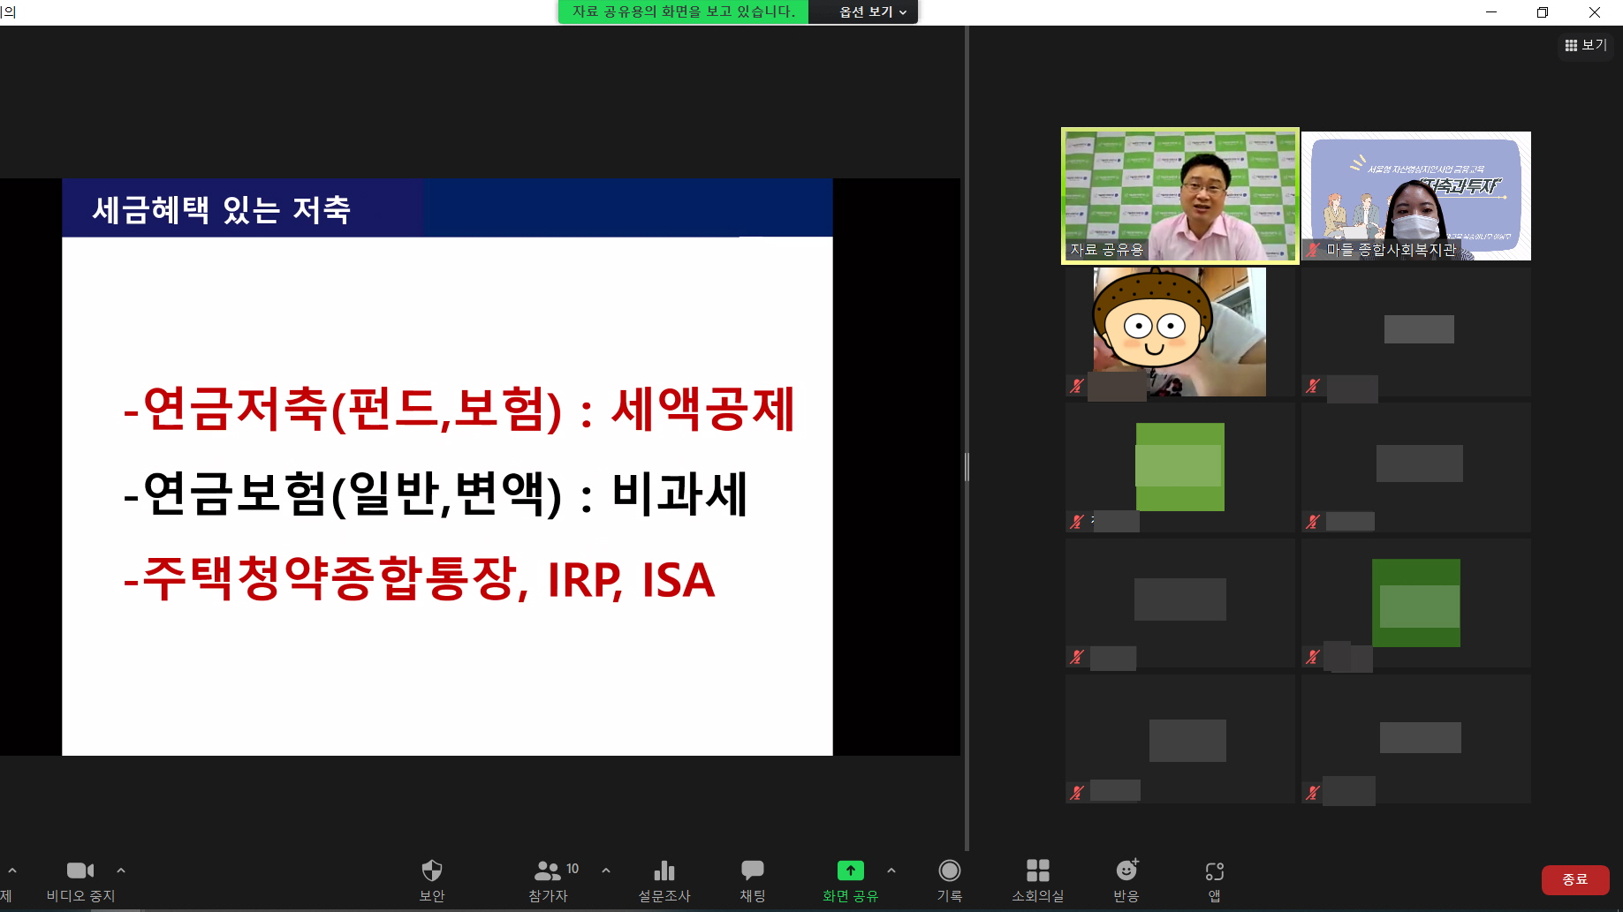The image size is (1623, 912).
Task: Click the cartoon acorn avatar participant tile
Action: (x=1179, y=331)
